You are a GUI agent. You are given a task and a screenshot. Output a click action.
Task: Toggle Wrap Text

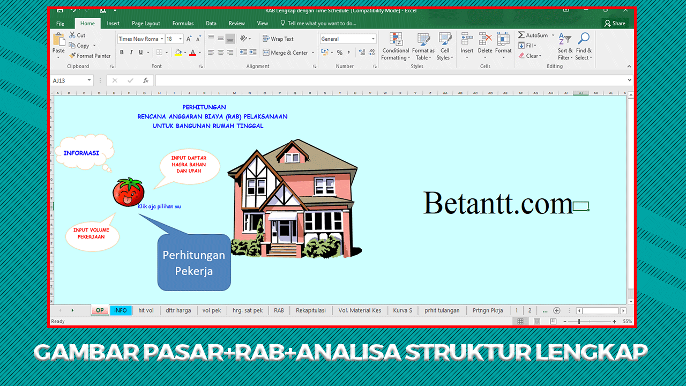[x=278, y=39]
